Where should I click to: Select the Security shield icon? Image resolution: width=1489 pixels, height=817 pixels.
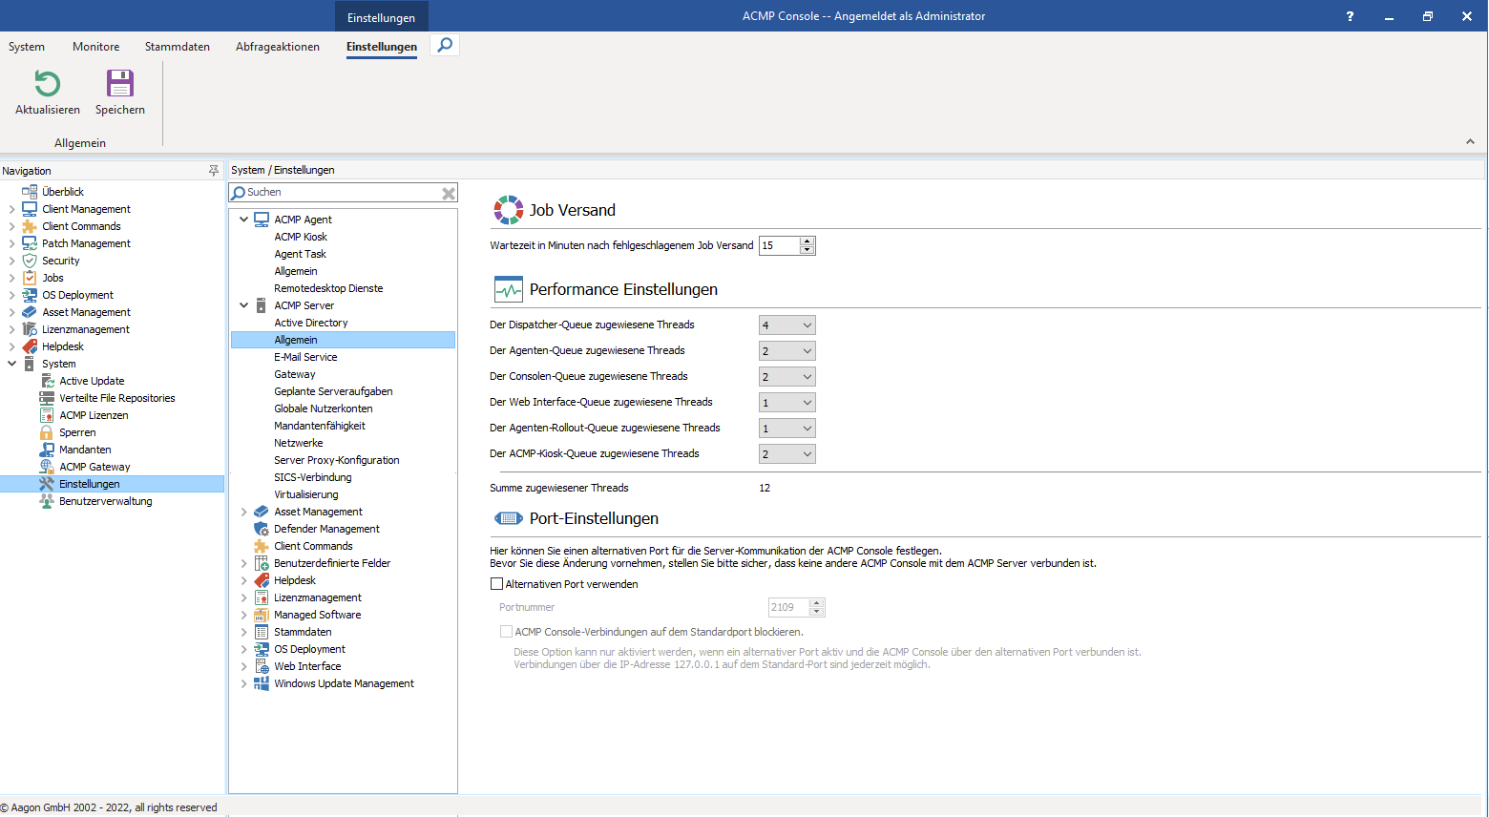coord(30,261)
